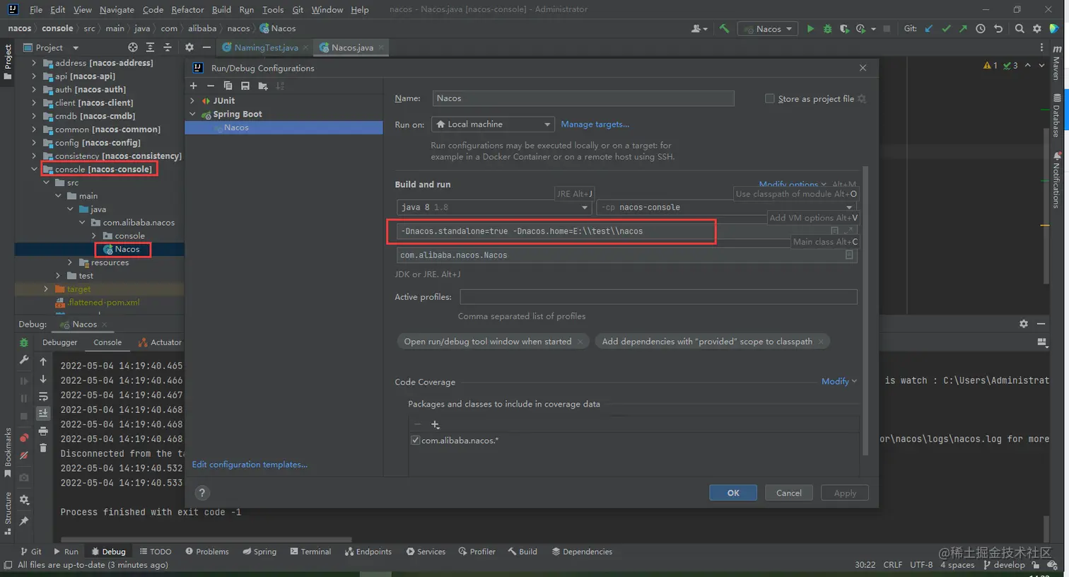The width and height of the screenshot is (1069, 577).
Task: Expand the JUnit configuration node
Action: 192,100
